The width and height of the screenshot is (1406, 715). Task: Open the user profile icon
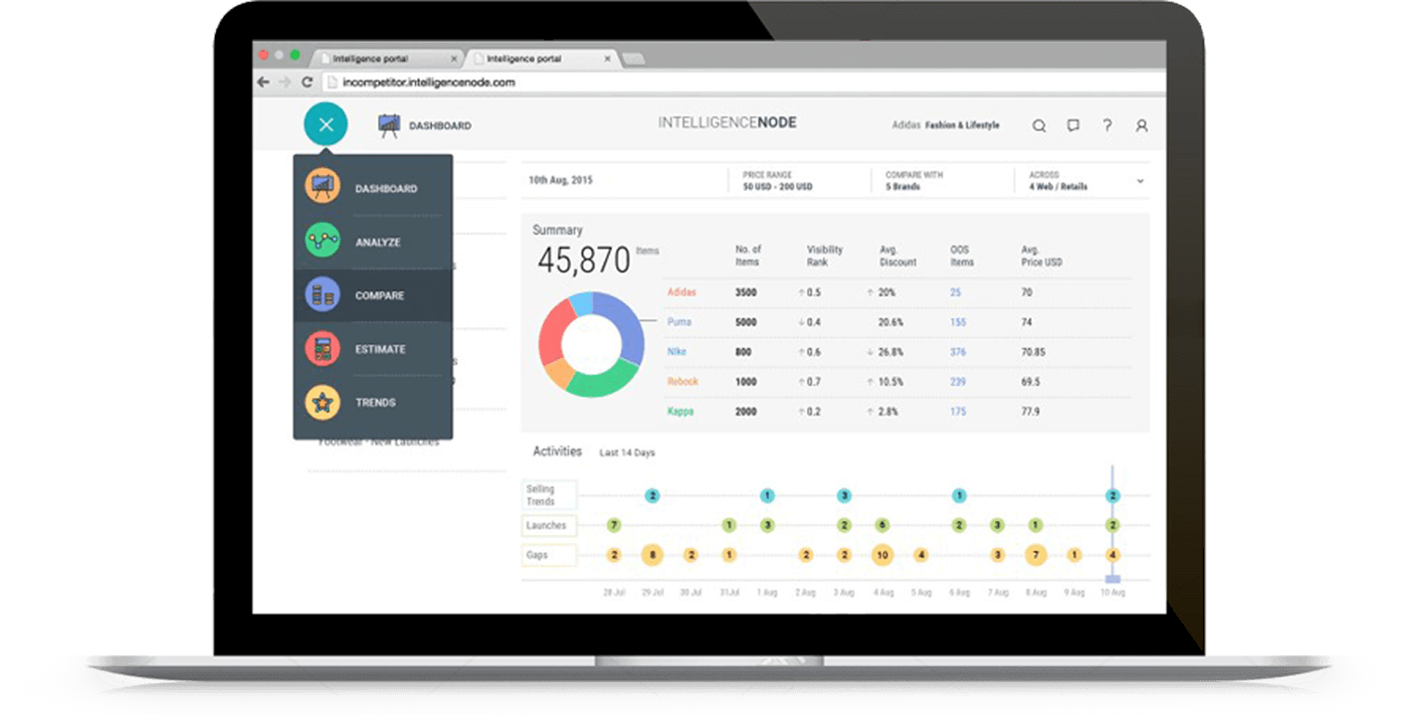pyautogui.click(x=1141, y=126)
